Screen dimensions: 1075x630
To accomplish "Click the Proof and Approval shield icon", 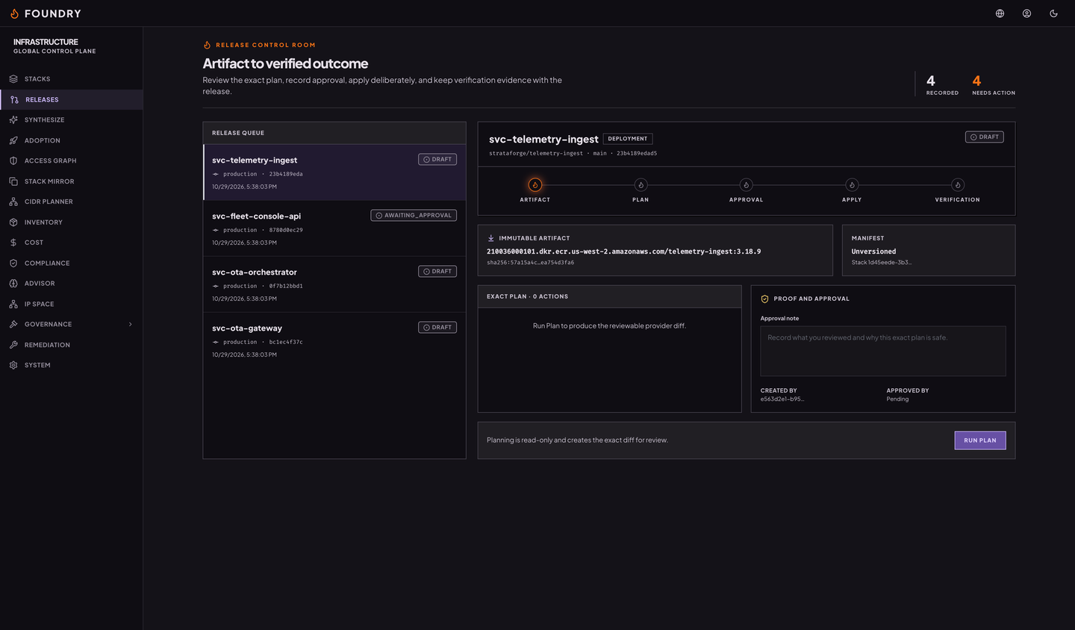I will click(764, 299).
